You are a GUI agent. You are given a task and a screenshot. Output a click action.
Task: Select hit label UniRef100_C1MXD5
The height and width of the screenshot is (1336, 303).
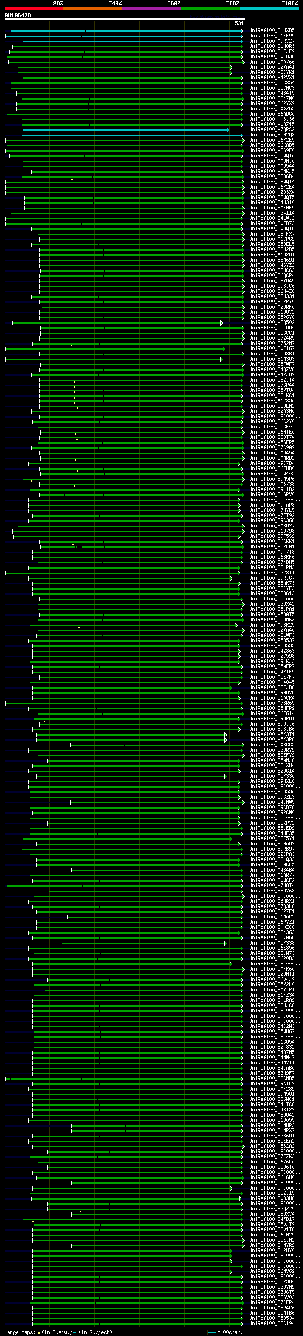pyautogui.click(x=272, y=31)
